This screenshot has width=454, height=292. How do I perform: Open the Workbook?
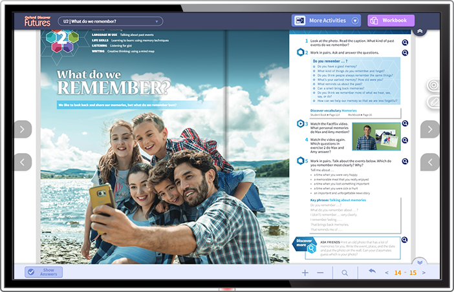391,21
